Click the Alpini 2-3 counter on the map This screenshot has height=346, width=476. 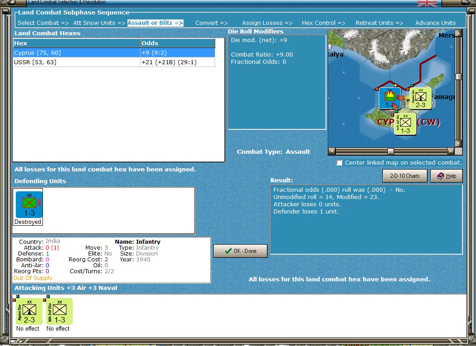[x=420, y=98]
